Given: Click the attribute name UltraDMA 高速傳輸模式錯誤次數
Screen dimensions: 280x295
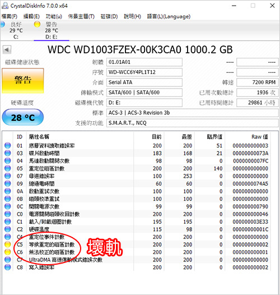Looking at the screenshot, I should 66,260.
